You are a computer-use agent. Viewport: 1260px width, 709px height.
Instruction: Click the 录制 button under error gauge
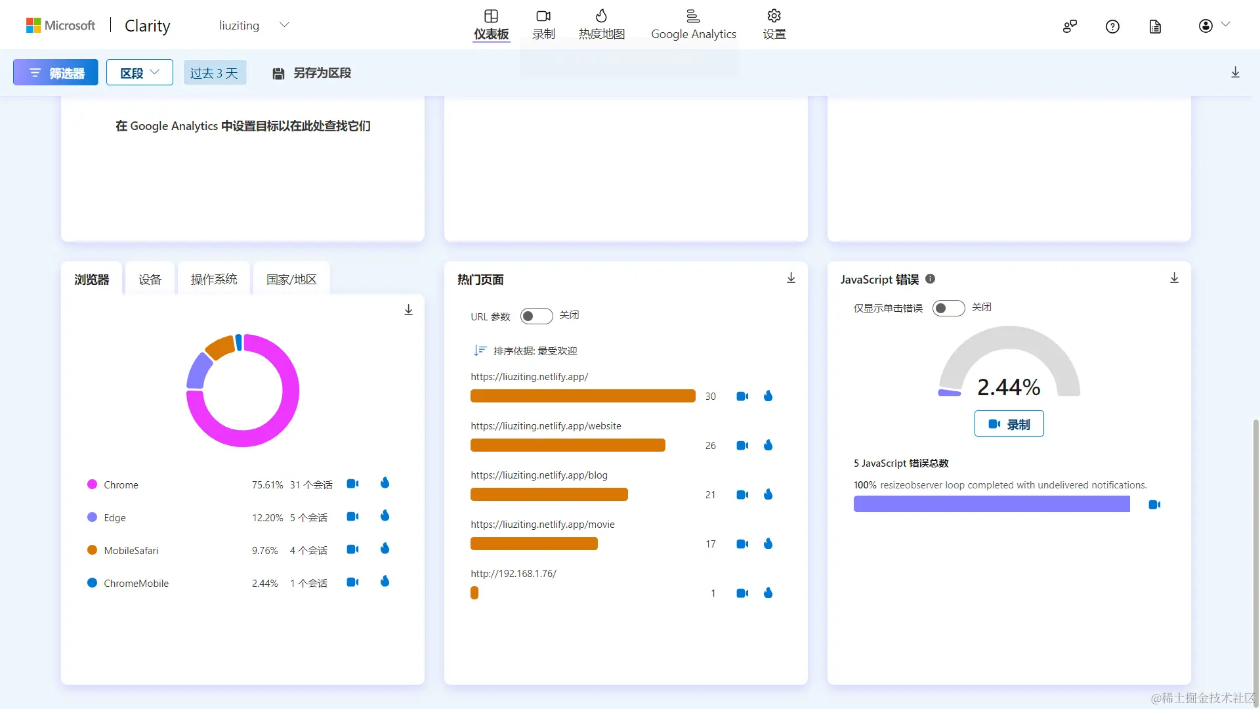click(x=1009, y=424)
